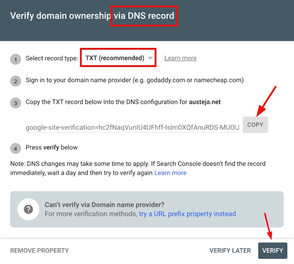
Task: Select the TXT (recommended) record type box
Action: [x=115, y=58]
